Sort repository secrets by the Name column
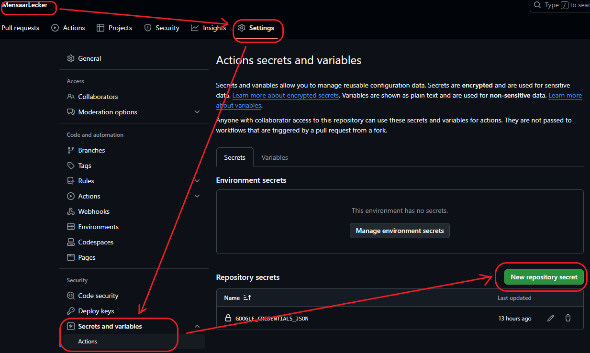The width and height of the screenshot is (590, 353). tap(238, 298)
